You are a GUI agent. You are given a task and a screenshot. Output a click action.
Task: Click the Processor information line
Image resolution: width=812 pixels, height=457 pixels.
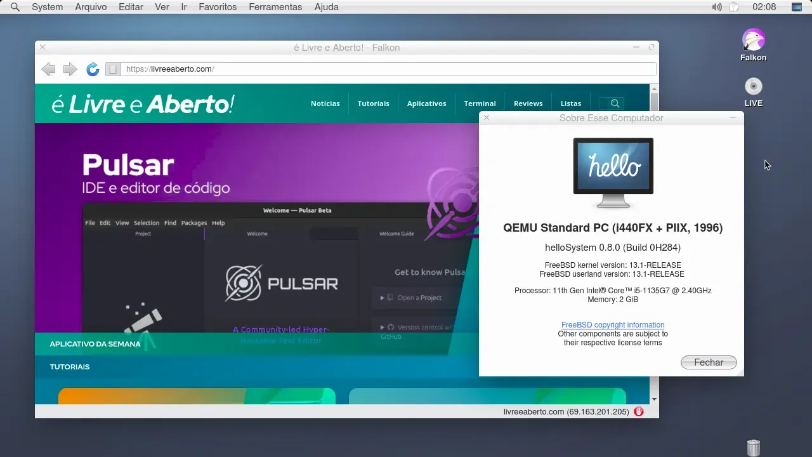tap(613, 291)
